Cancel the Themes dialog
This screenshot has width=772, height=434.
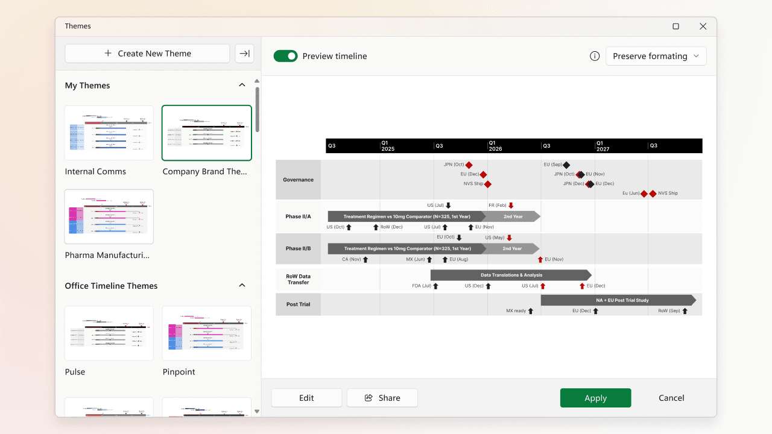(671, 398)
